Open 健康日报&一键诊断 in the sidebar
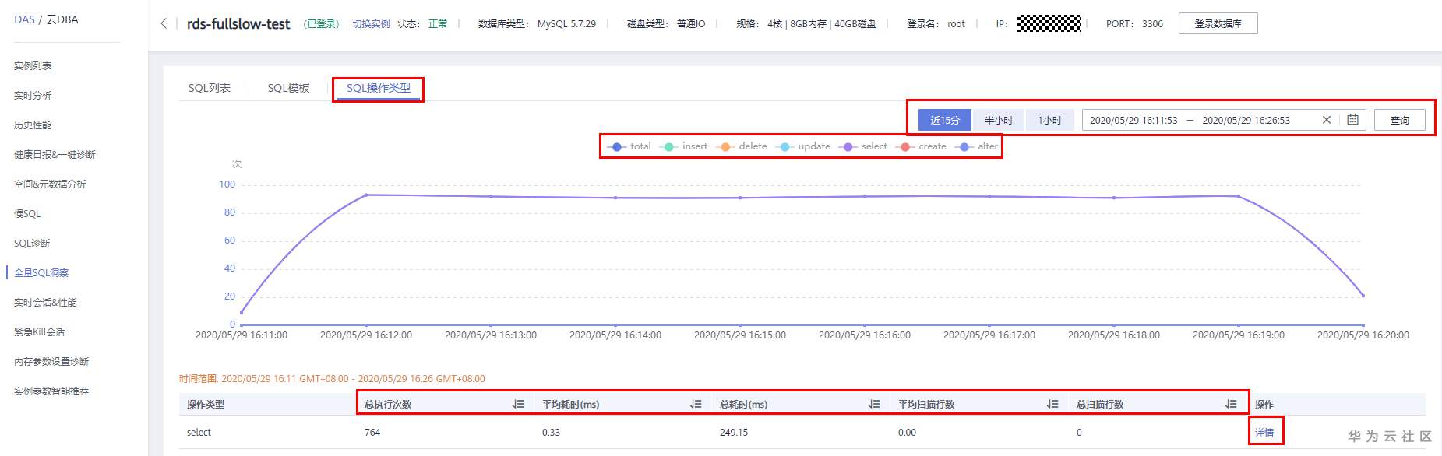 [55, 155]
